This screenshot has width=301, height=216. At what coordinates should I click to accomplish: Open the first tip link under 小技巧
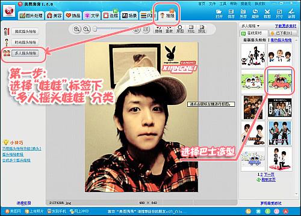[x=22, y=149]
